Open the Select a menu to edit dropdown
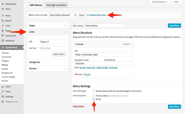Image resolution: width=185 pixels, height=114 pixels. (62, 15)
